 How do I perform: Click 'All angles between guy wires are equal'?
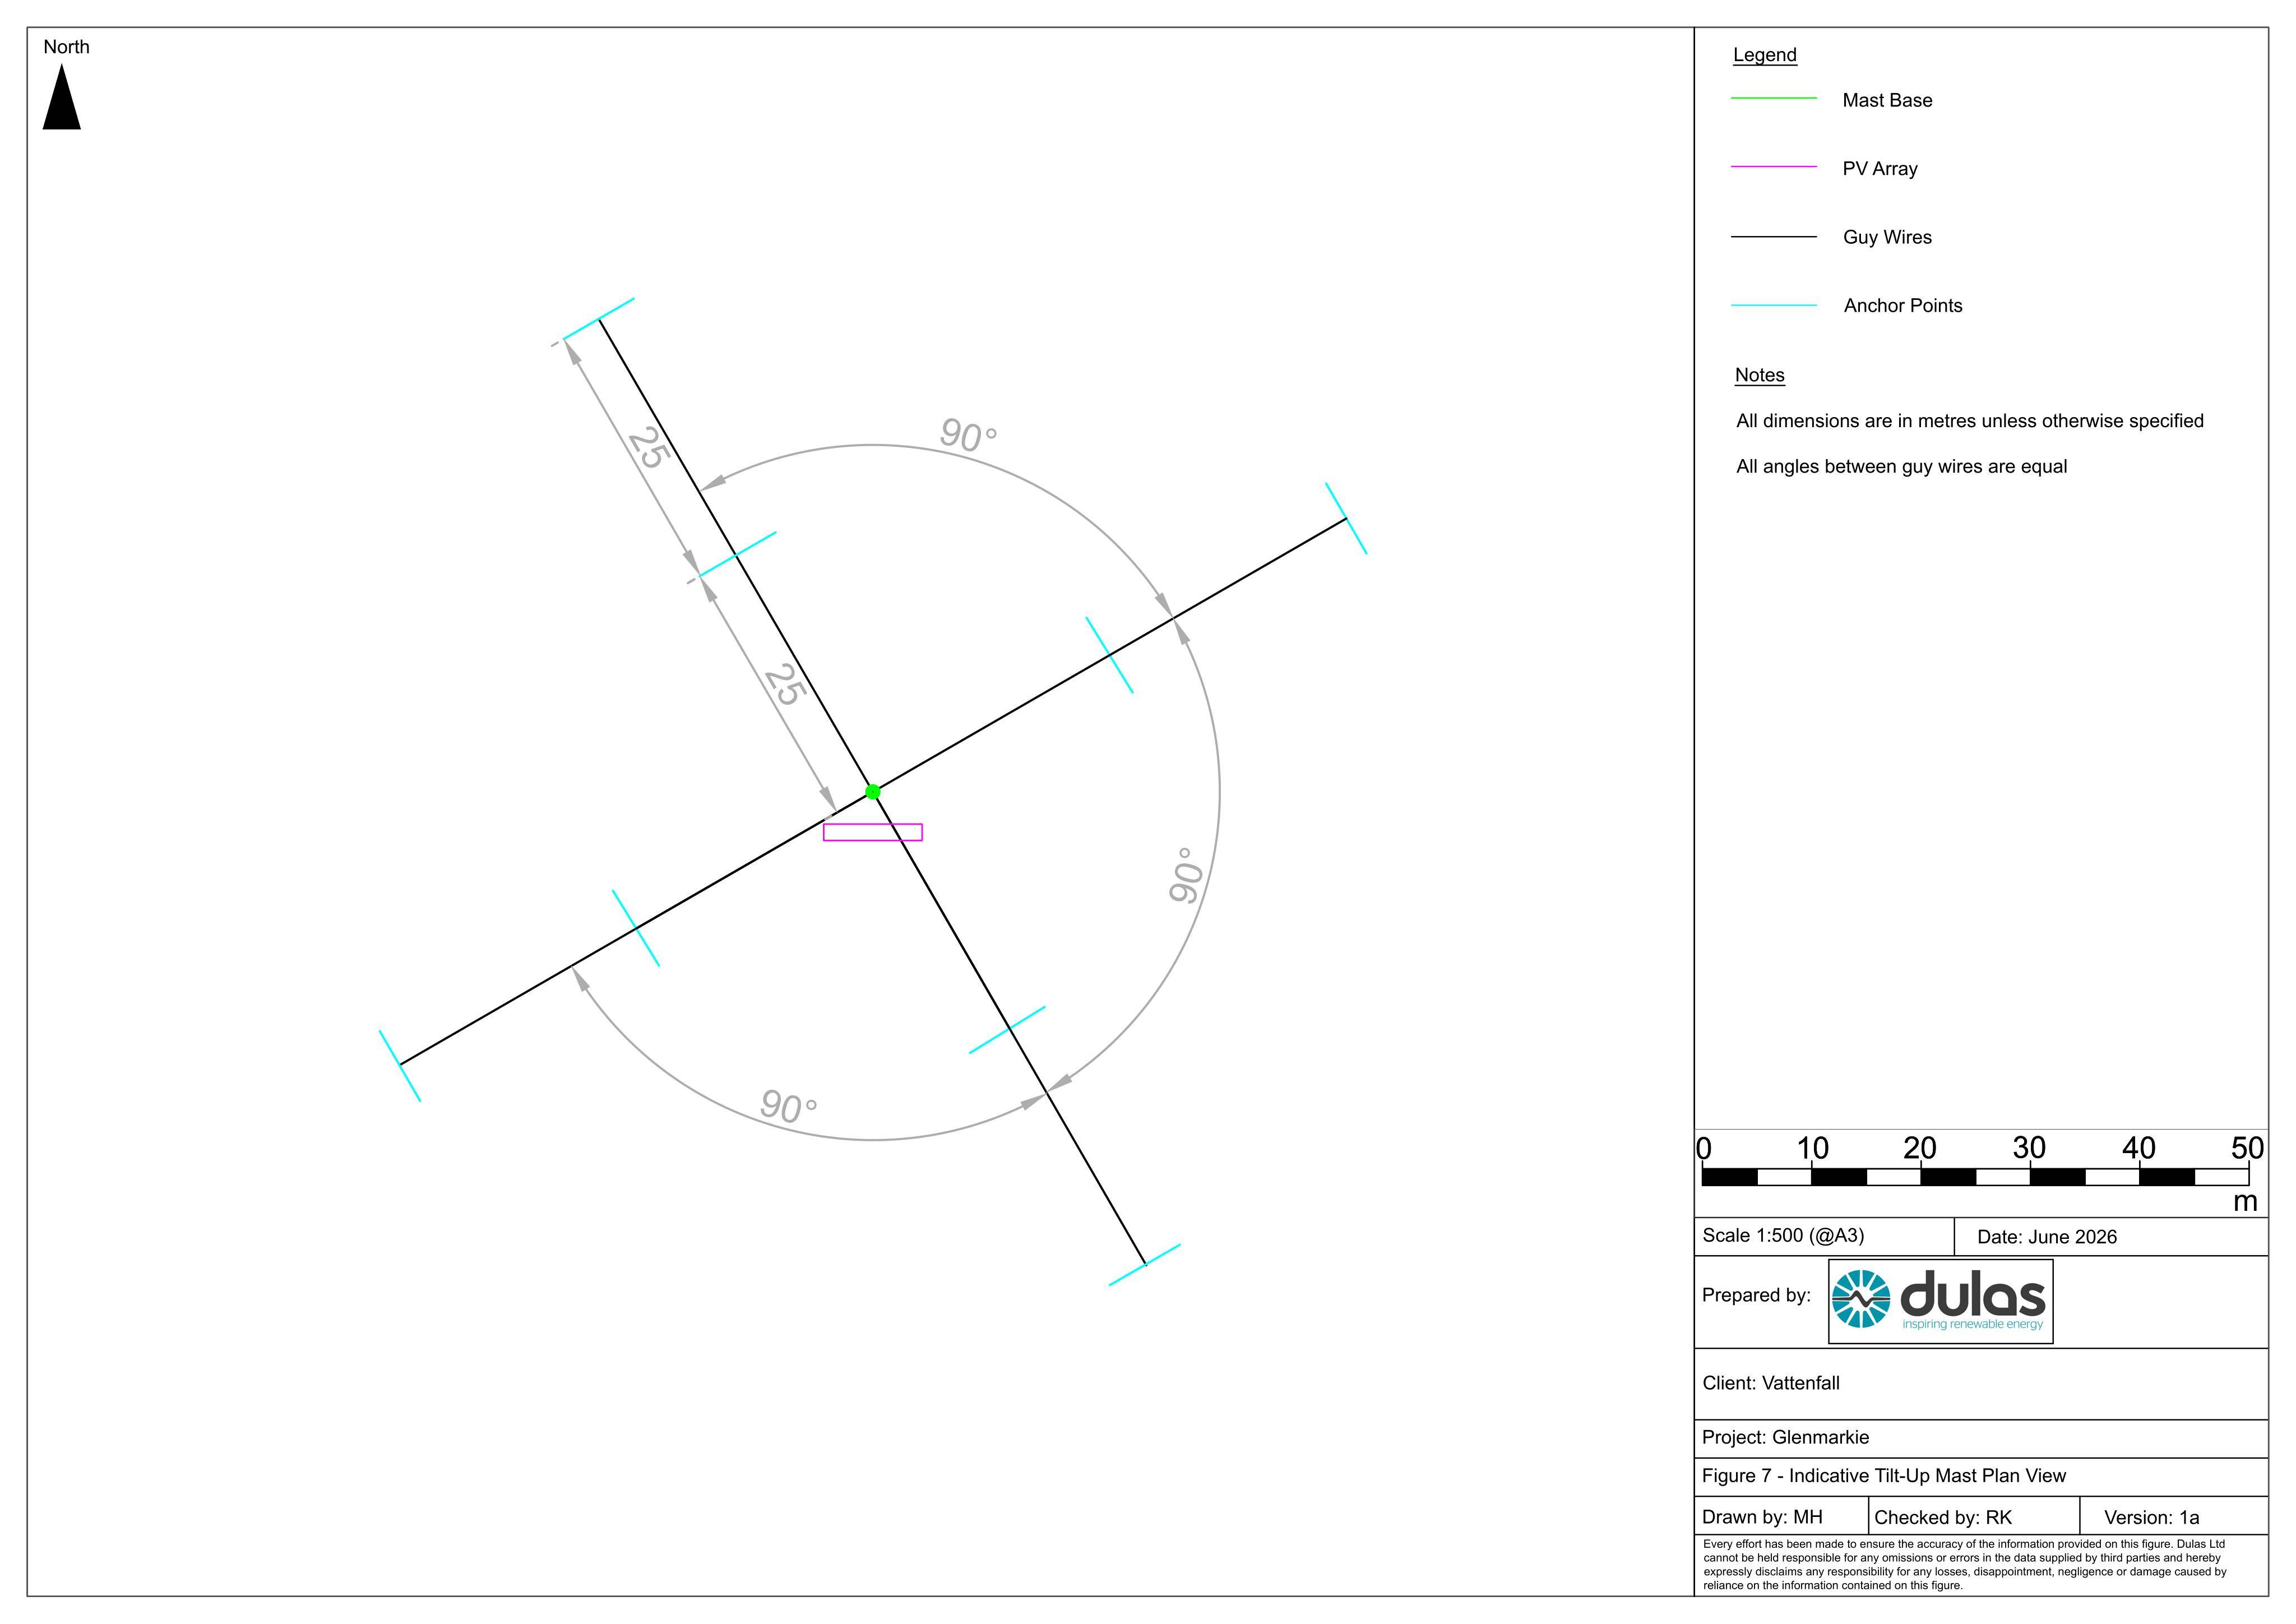1902,467
